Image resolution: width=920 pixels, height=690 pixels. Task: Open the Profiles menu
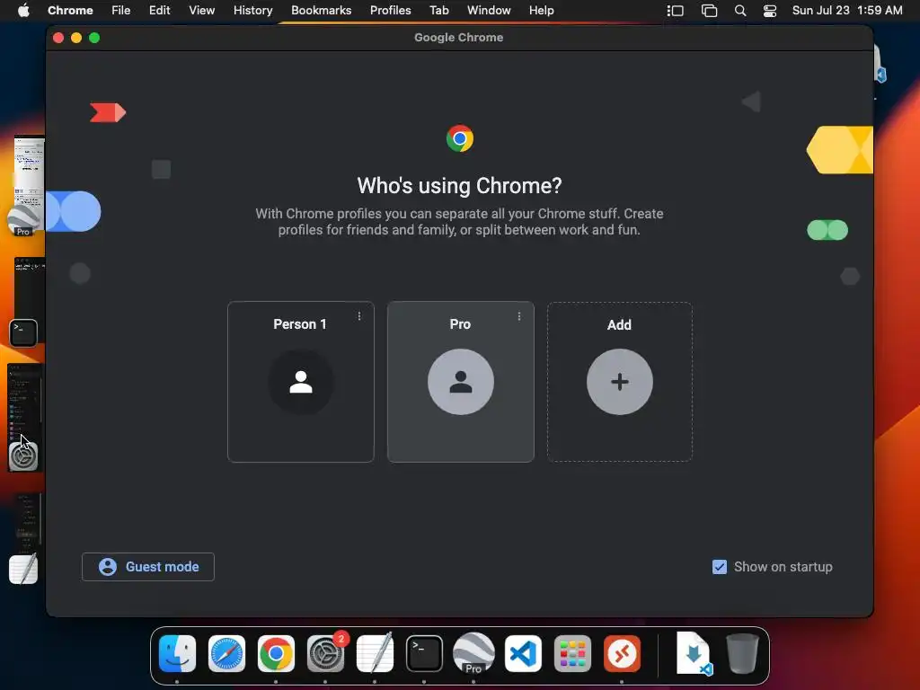pos(390,11)
